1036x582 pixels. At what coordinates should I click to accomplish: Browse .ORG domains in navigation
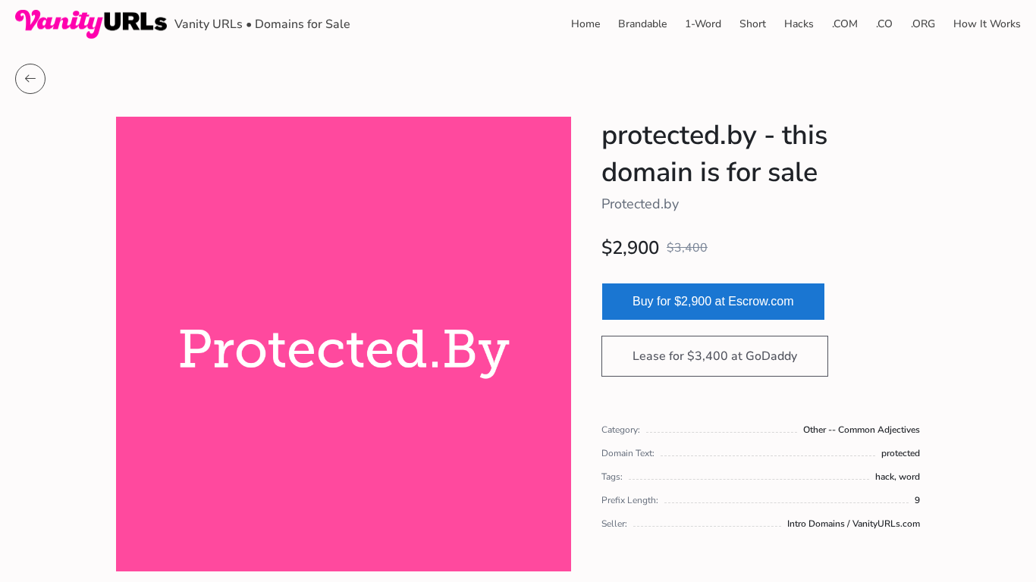tap(922, 24)
